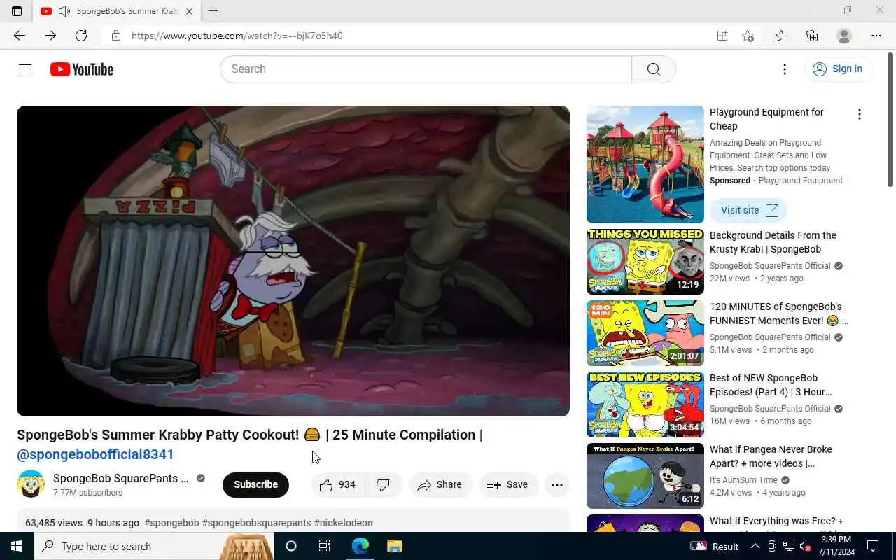The image size is (896, 560).
Task: Add this page to favorites
Action: point(748,36)
